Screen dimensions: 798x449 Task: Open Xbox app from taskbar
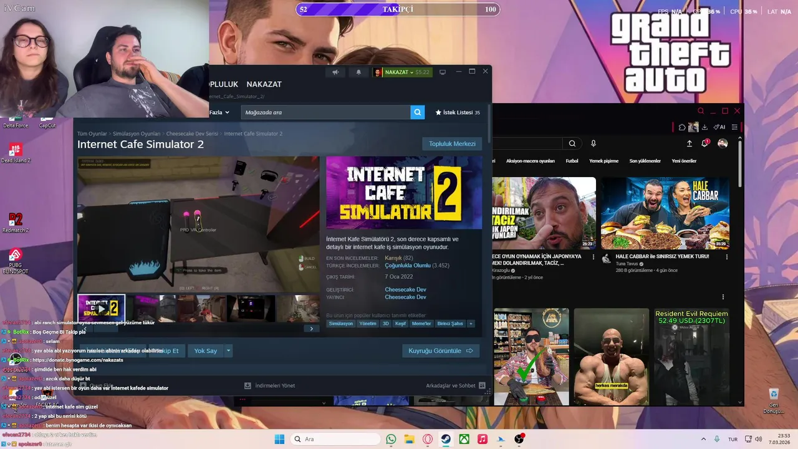[464, 439]
